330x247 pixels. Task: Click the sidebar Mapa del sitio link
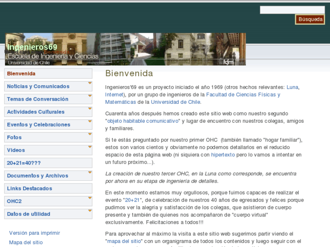coord(26,242)
